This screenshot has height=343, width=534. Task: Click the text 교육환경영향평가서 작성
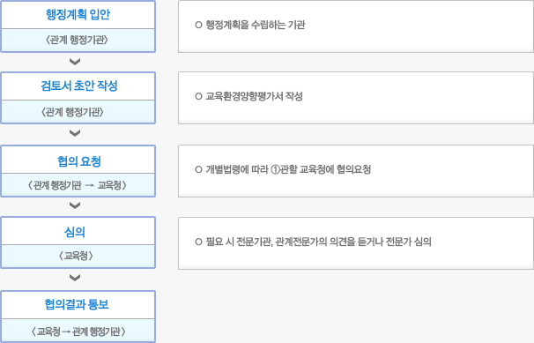tap(255, 96)
